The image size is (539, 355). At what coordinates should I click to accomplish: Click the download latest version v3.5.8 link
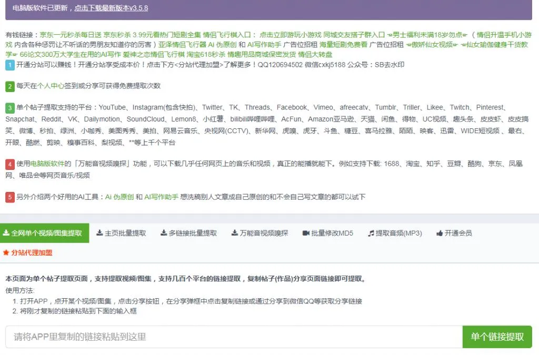111,8
